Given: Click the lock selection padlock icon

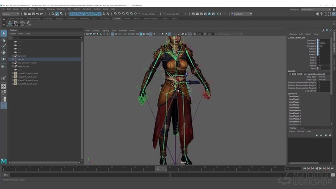Looking at the screenshot, I should pyautogui.click(x=104, y=14).
